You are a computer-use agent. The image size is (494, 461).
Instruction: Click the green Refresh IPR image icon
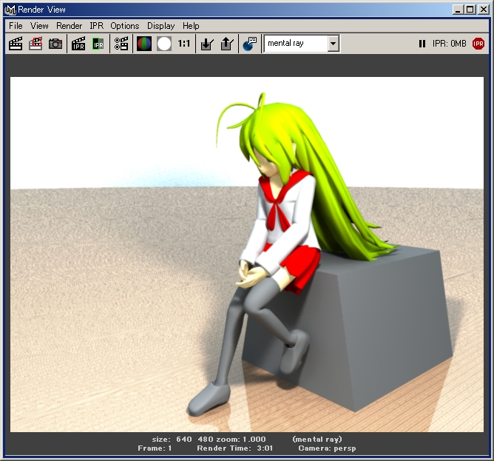[98, 44]
